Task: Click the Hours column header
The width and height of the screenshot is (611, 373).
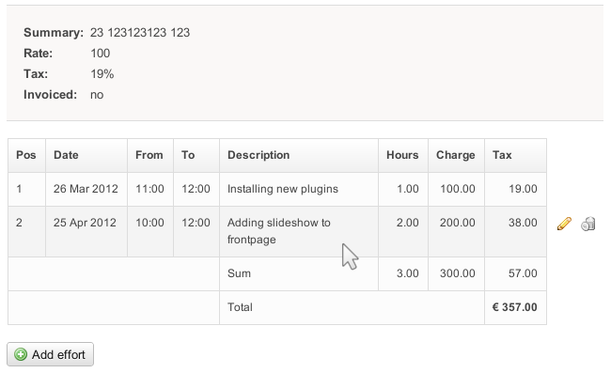Action: click(x=403, y=155)
